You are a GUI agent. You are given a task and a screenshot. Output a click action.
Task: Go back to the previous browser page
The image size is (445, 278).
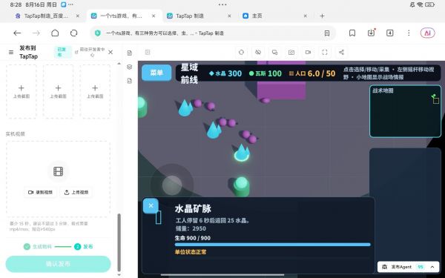pyautogui.click(x=17, y=33)
